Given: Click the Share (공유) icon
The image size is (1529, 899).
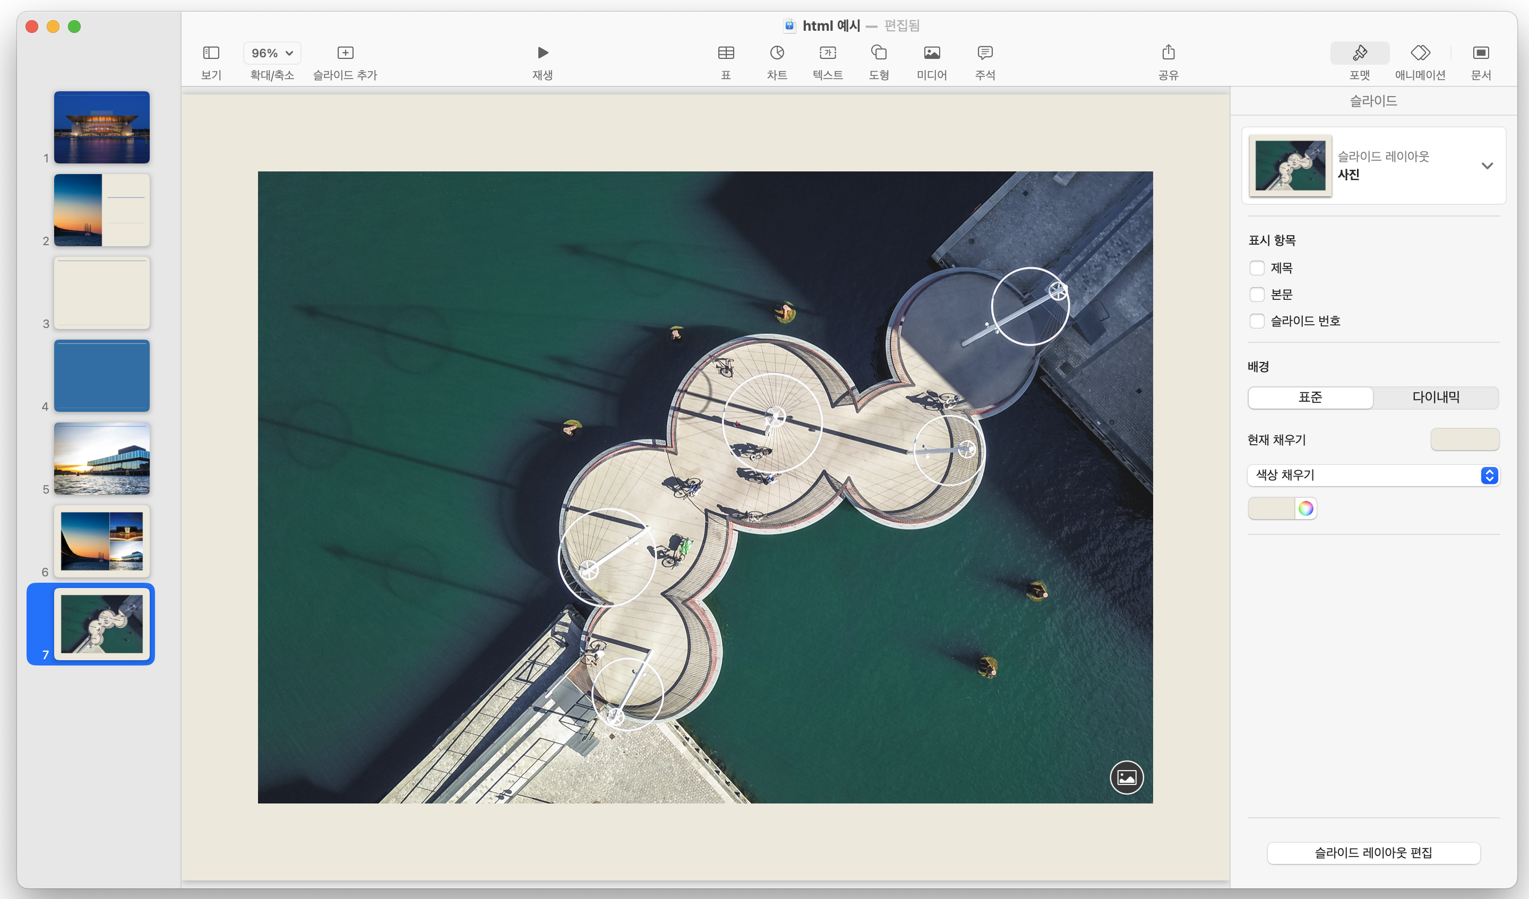Looking at the screenshot, I should pyautogui.click(x=1168, y=53).
